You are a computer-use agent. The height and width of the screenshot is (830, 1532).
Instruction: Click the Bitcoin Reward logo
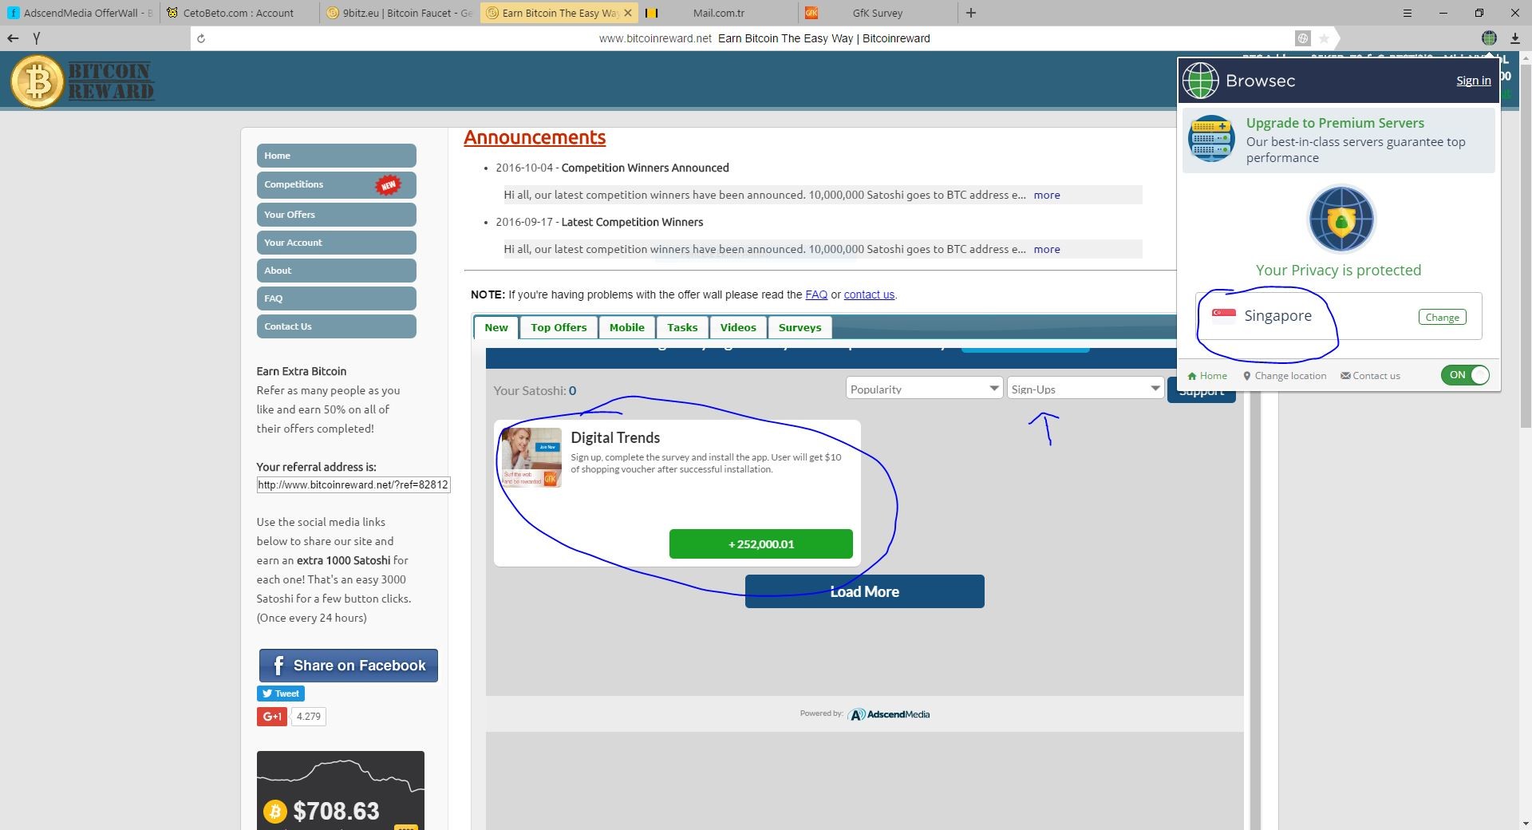(x=82, y=81)
